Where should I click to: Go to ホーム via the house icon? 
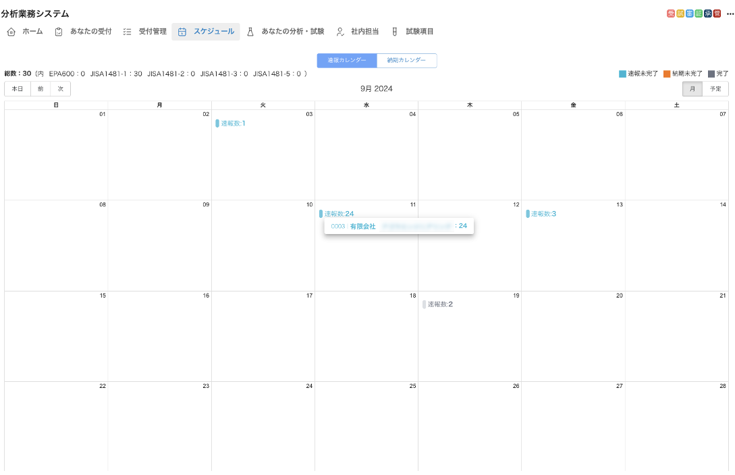coord(11,32)
